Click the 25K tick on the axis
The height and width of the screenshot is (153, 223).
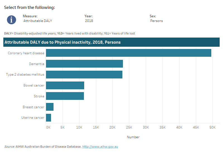pyautogui.click(x=129, y=127)
